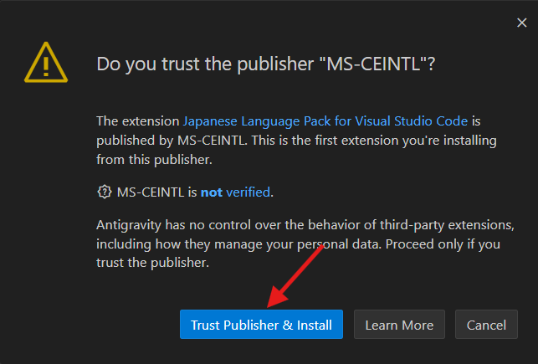The width and height of the screenshot is (538, 364).
Task: Click Trust Publisher & Install
Action: coord(261,325)
